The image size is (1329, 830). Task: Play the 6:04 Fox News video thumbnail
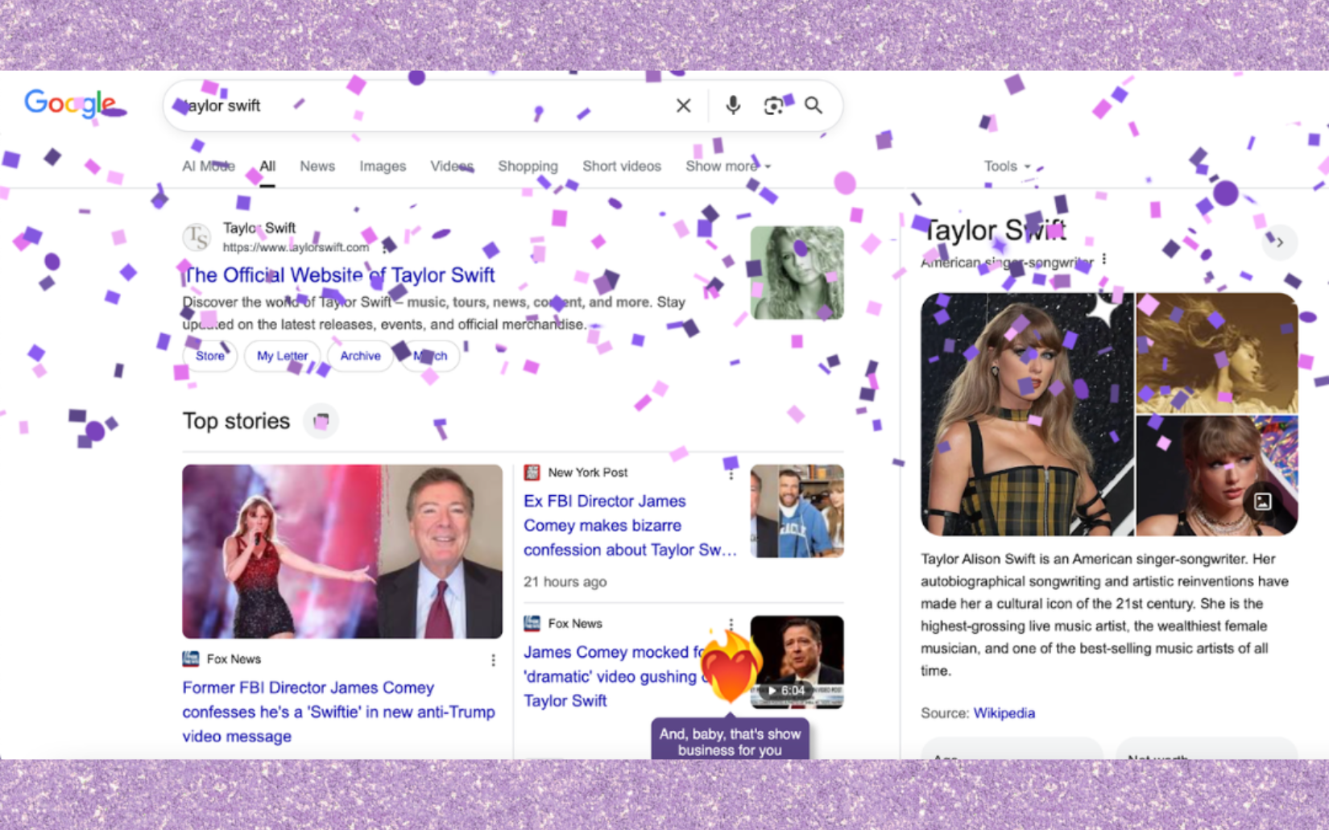pyautogui.click(x=797, y=662)
